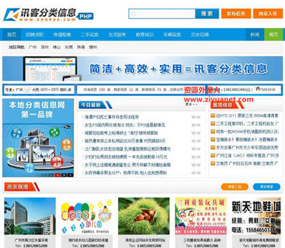
Task: Open the 生活服务 navigation tab
Action: point(117,35)
